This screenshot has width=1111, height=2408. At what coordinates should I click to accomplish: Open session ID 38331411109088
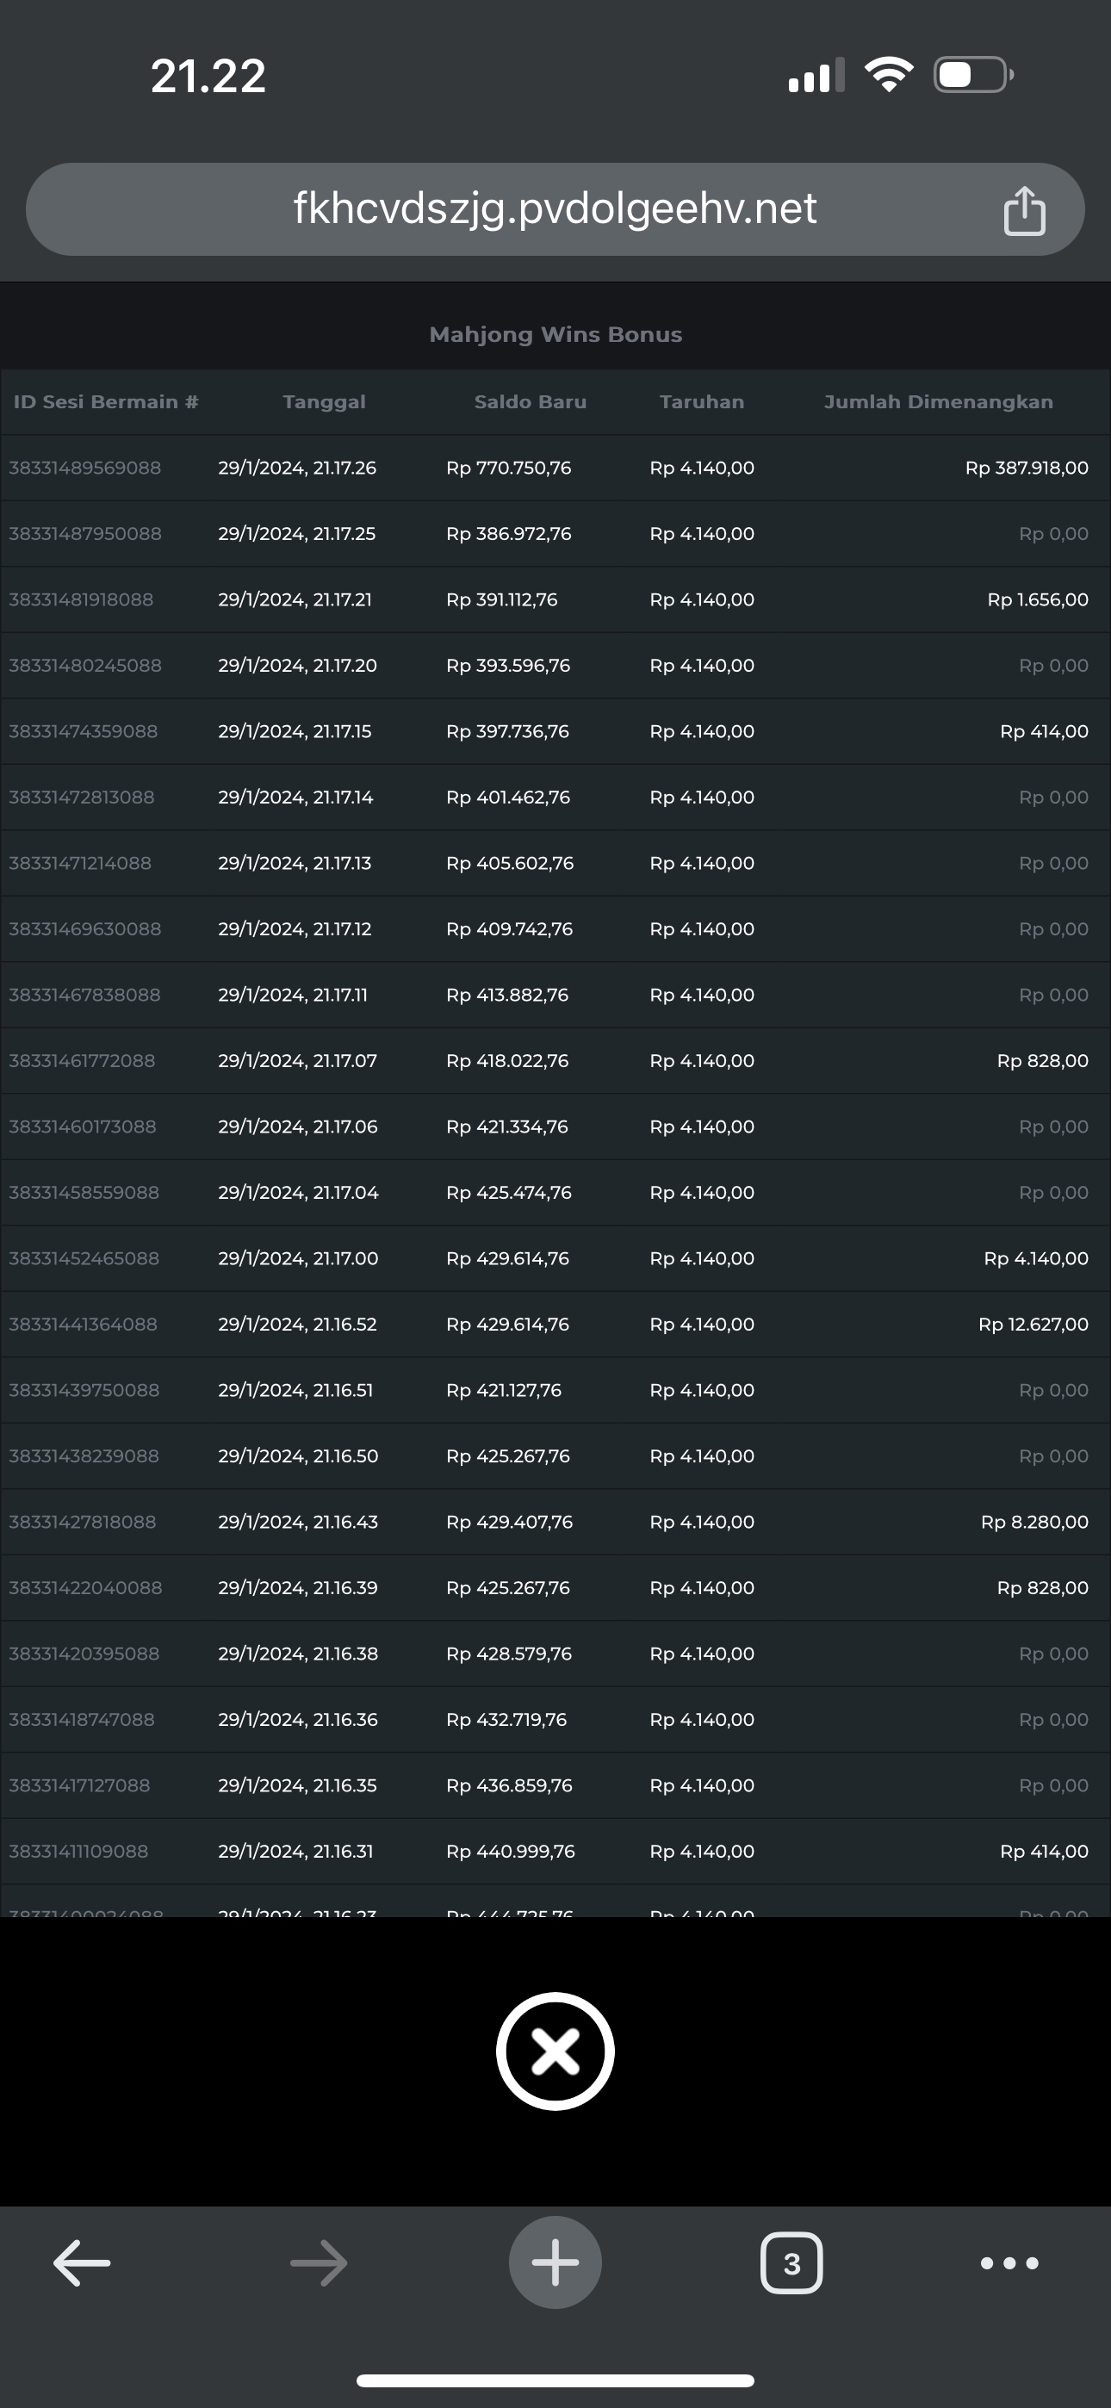coord(78,1851)
